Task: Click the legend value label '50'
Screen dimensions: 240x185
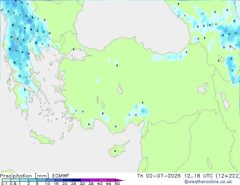Action: point(117,183)
